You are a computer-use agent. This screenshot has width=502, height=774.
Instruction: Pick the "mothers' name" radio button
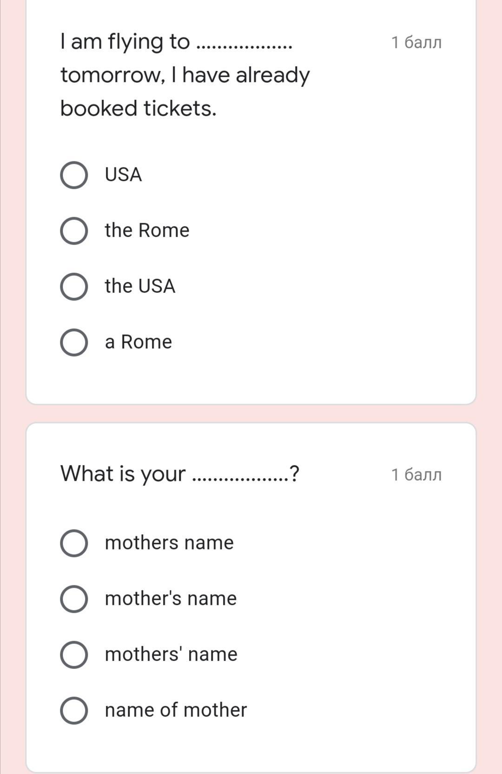click(x=74, y=655)
